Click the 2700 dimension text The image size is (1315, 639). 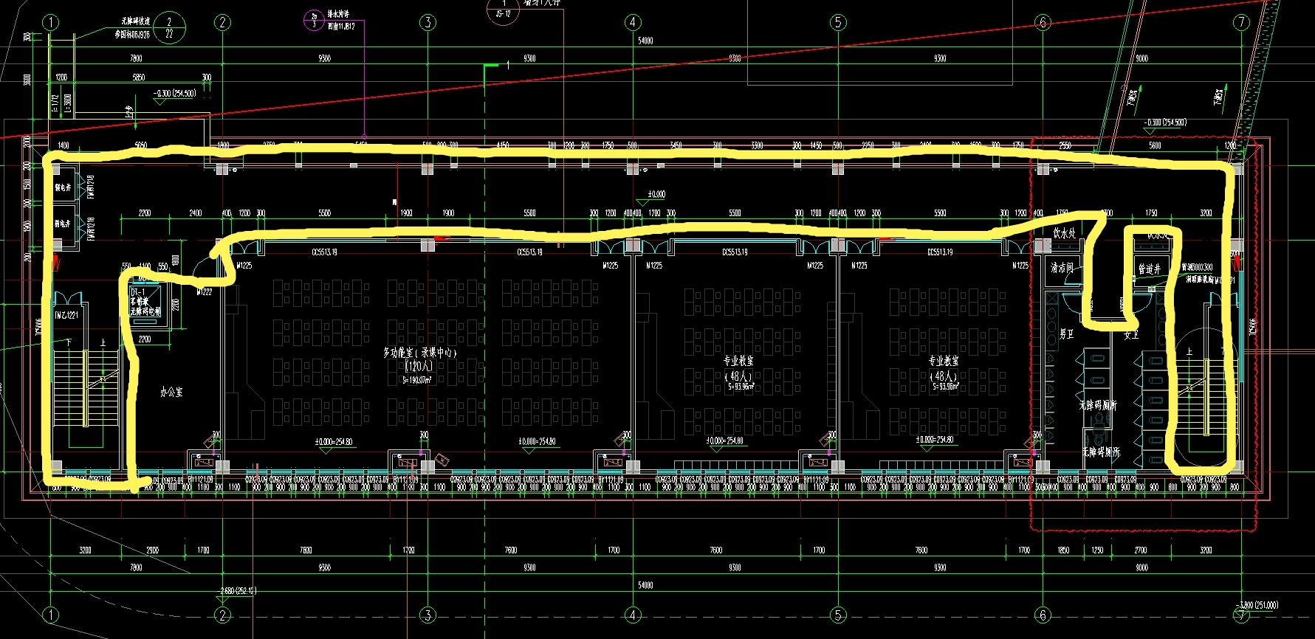click(1141, 550)
